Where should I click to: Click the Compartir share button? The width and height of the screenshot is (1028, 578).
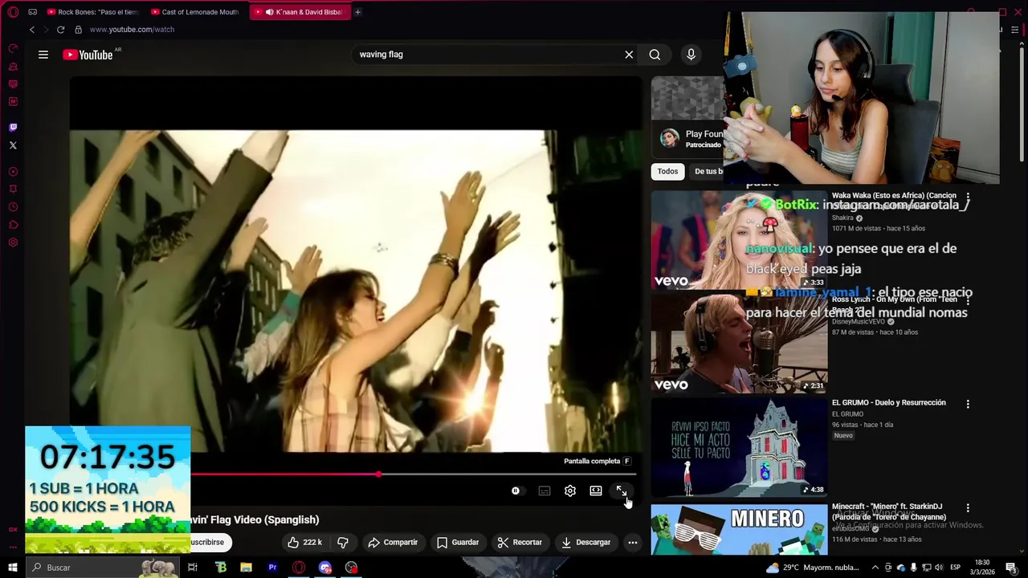pos(393,543)
